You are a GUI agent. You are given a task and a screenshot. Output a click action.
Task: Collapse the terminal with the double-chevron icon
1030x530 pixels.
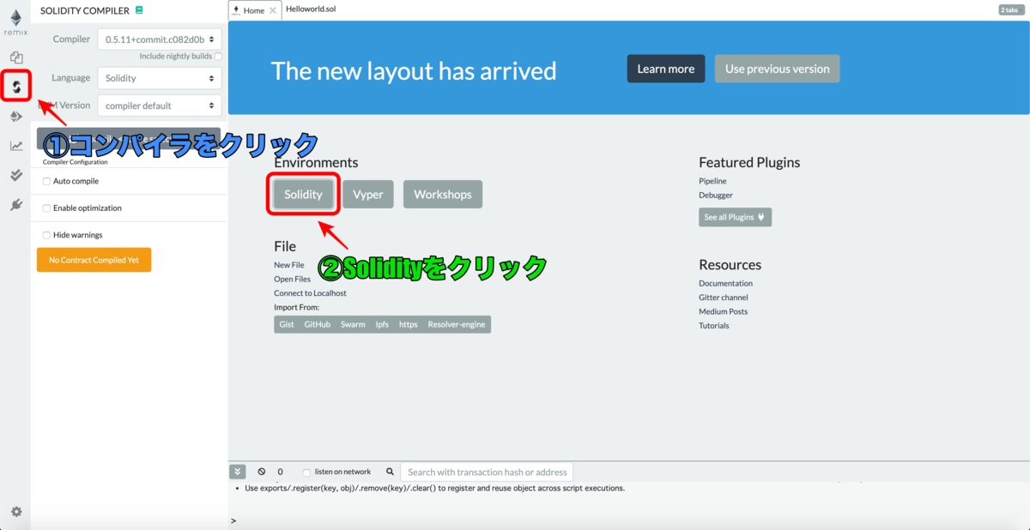pos(238,472)
